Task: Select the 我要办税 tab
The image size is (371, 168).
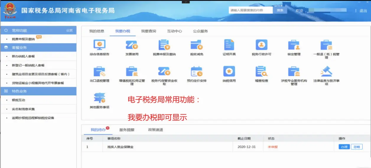Action: click(x=123, y=31)
